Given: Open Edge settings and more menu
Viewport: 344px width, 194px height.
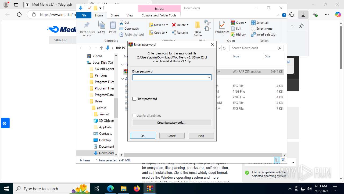Looking at the screenshot, I should 327,15.
